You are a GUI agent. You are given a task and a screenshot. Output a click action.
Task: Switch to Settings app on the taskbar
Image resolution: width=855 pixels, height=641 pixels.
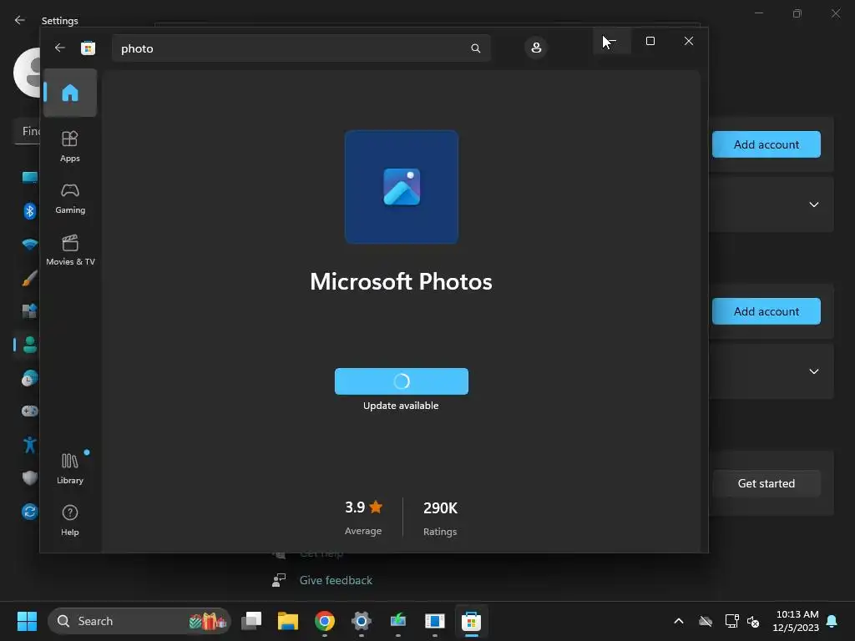(x=361, y=621)
